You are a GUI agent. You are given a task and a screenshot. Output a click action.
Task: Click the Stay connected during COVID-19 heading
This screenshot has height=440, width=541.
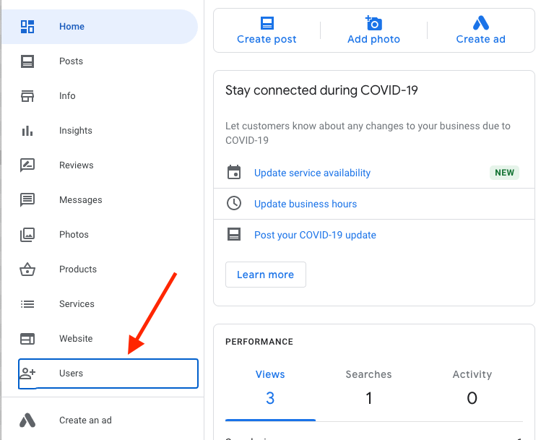click(x=321, y=90)
